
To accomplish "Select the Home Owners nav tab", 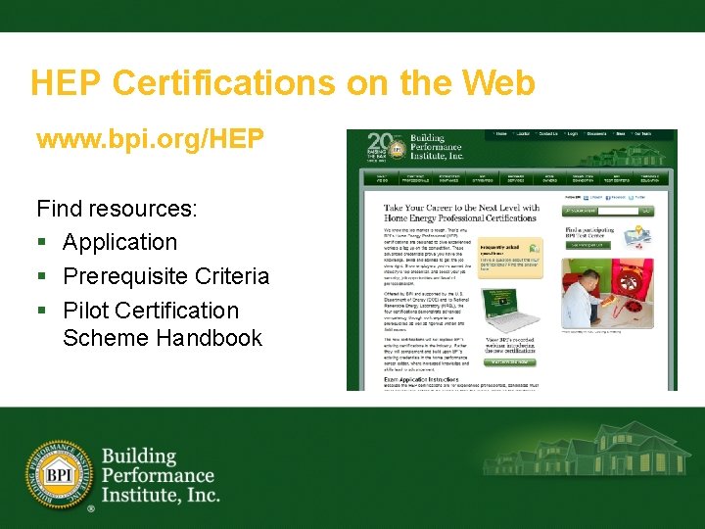I will click(x=549, y=178).
